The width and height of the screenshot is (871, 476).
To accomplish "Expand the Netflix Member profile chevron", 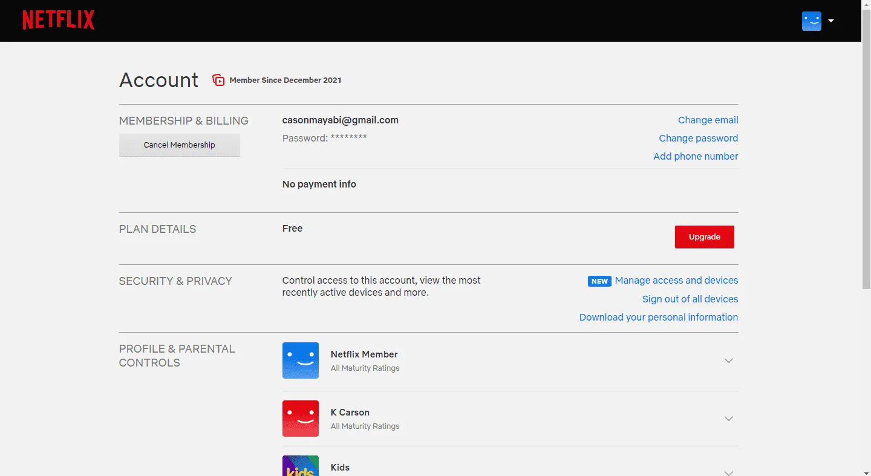I will coord(729,360).
